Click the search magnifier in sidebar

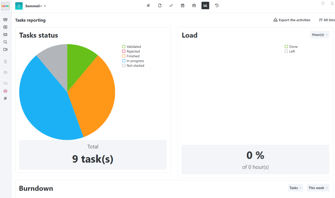coord(5,42)
